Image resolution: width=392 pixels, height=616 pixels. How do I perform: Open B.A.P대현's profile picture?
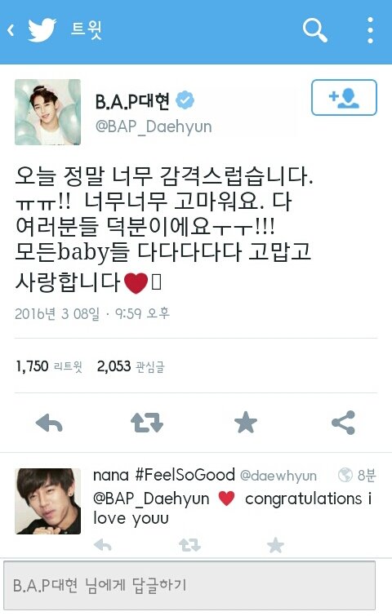pyautogui.click(x=47, y=112)
